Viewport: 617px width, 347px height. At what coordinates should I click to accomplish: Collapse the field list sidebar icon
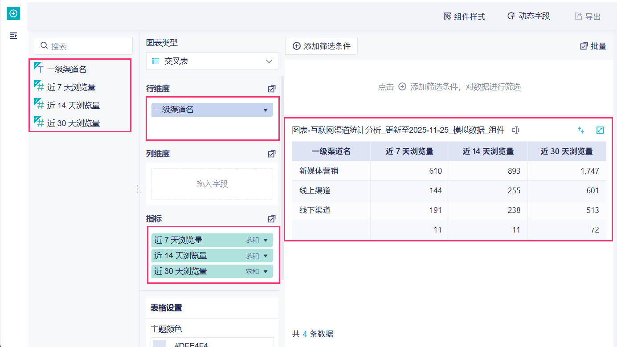coord(13,36)
